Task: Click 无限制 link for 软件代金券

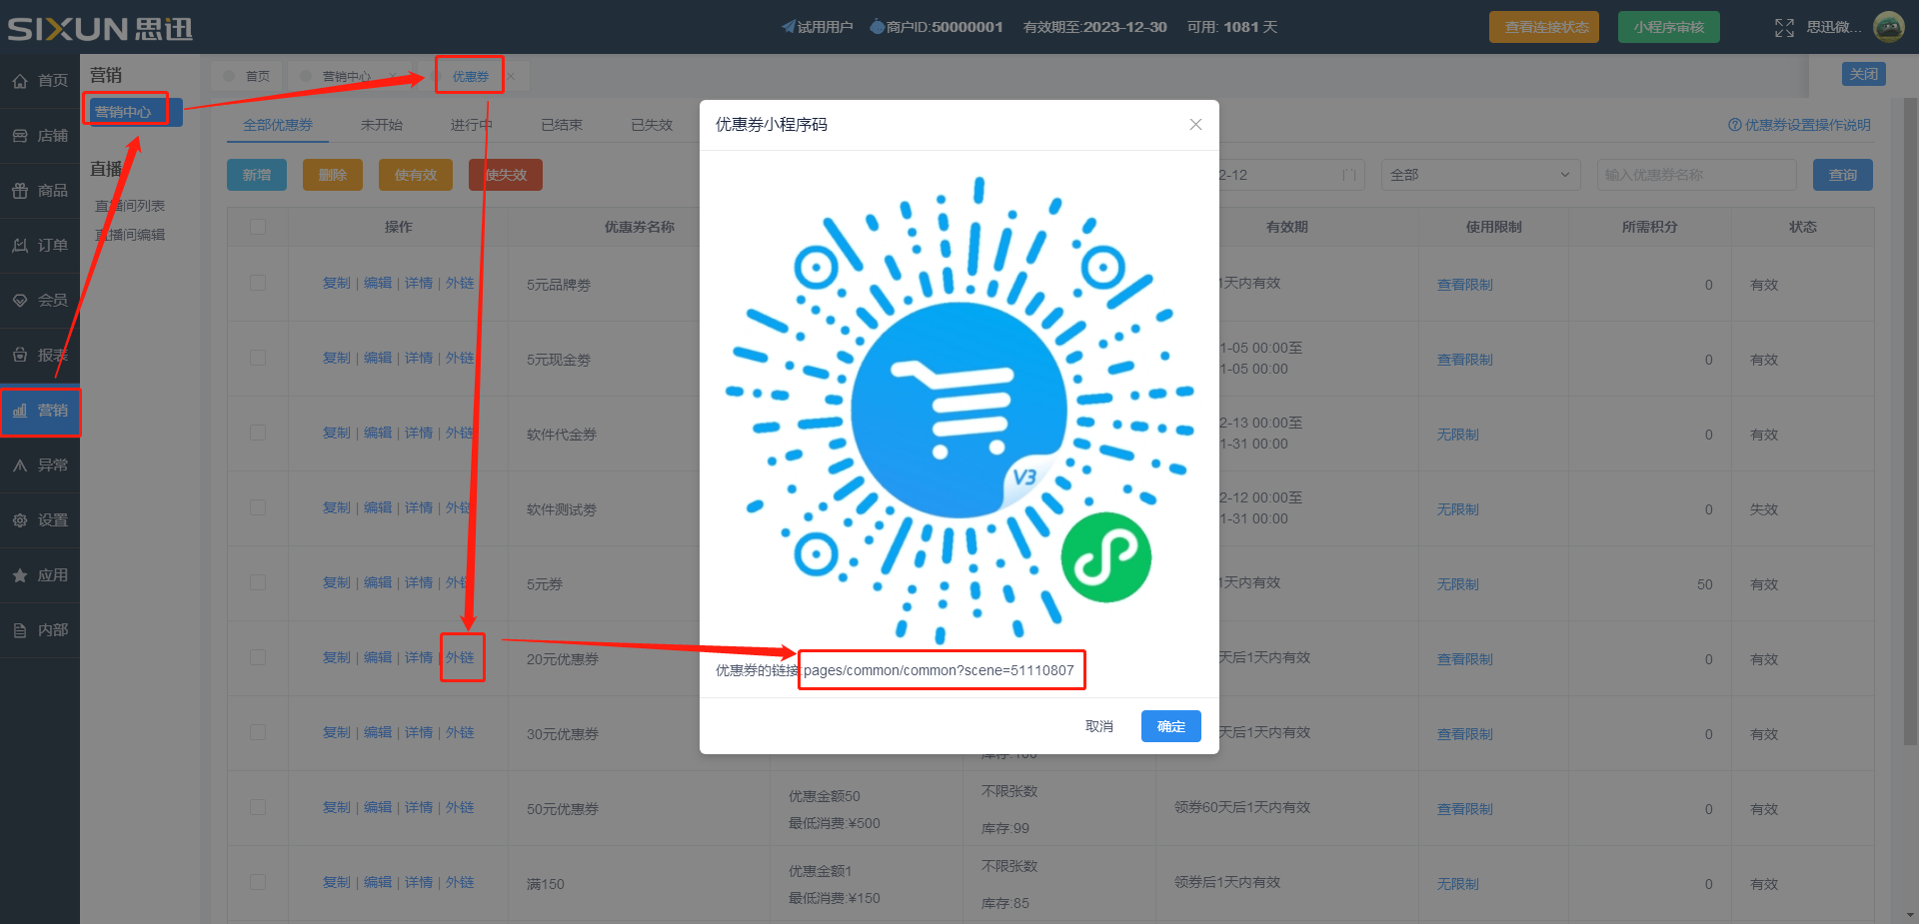Action: pyautogui.click(x=1458, y=435)
